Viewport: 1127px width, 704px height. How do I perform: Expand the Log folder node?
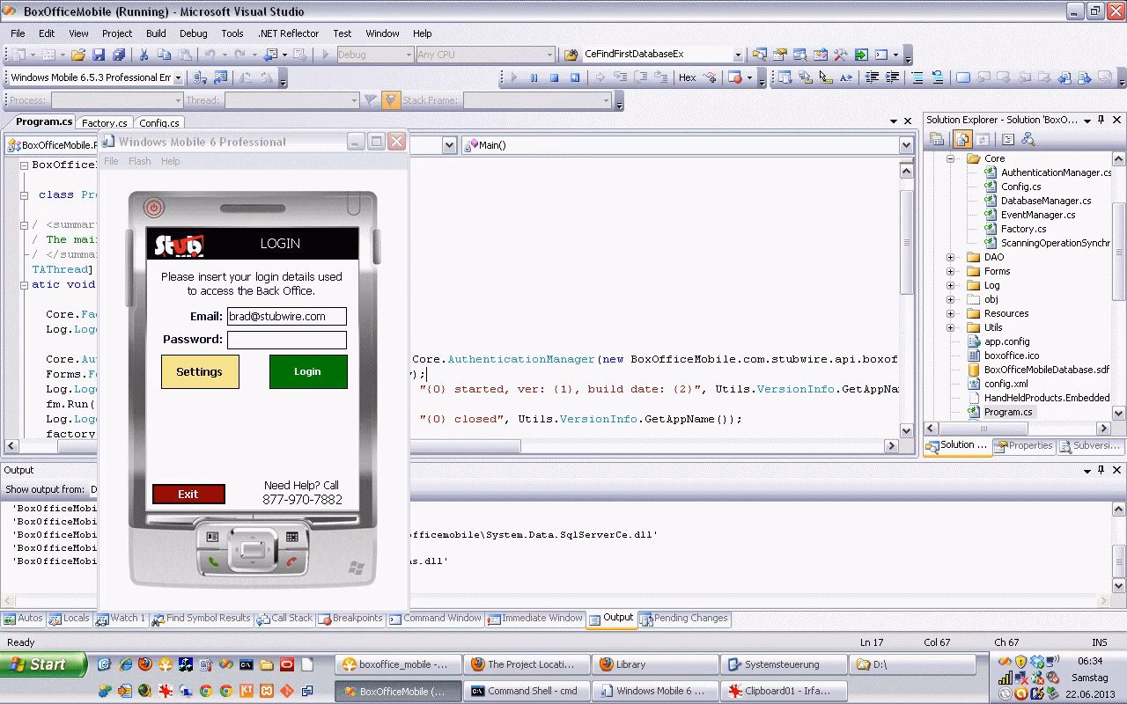point(951,285)
